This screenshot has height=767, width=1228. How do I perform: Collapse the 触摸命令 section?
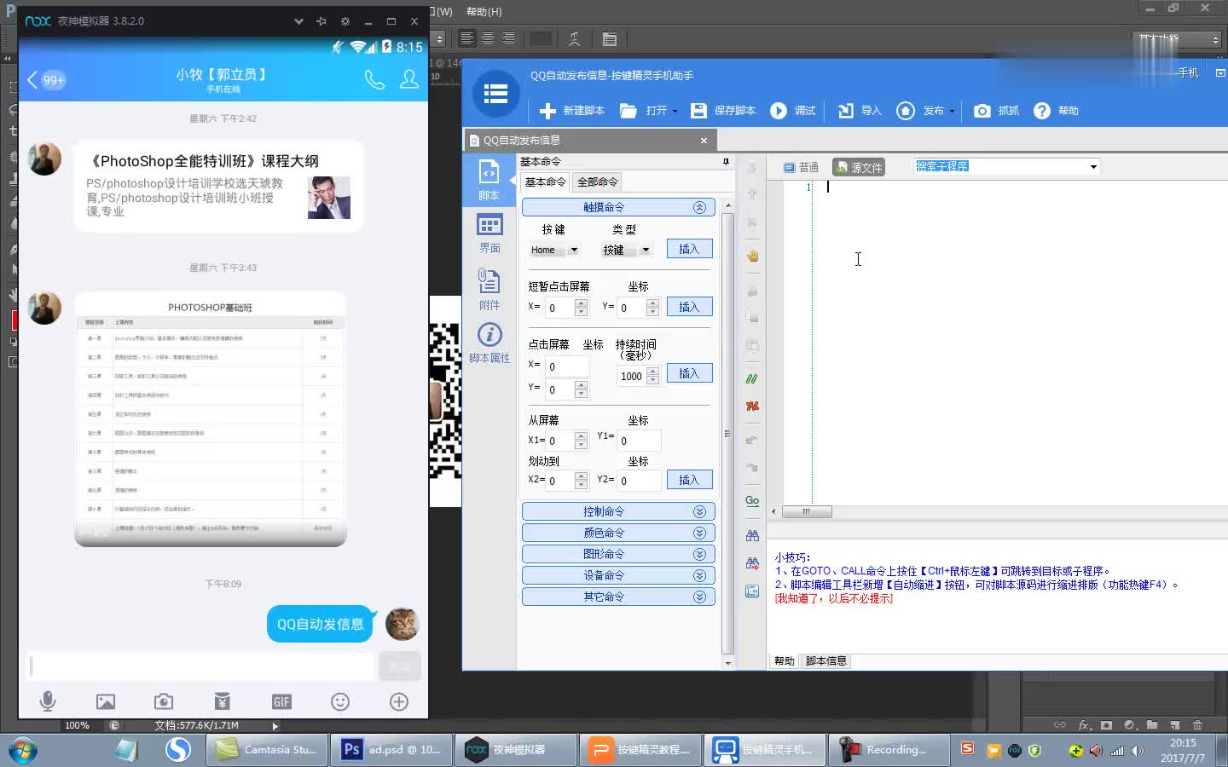(618, 207)
